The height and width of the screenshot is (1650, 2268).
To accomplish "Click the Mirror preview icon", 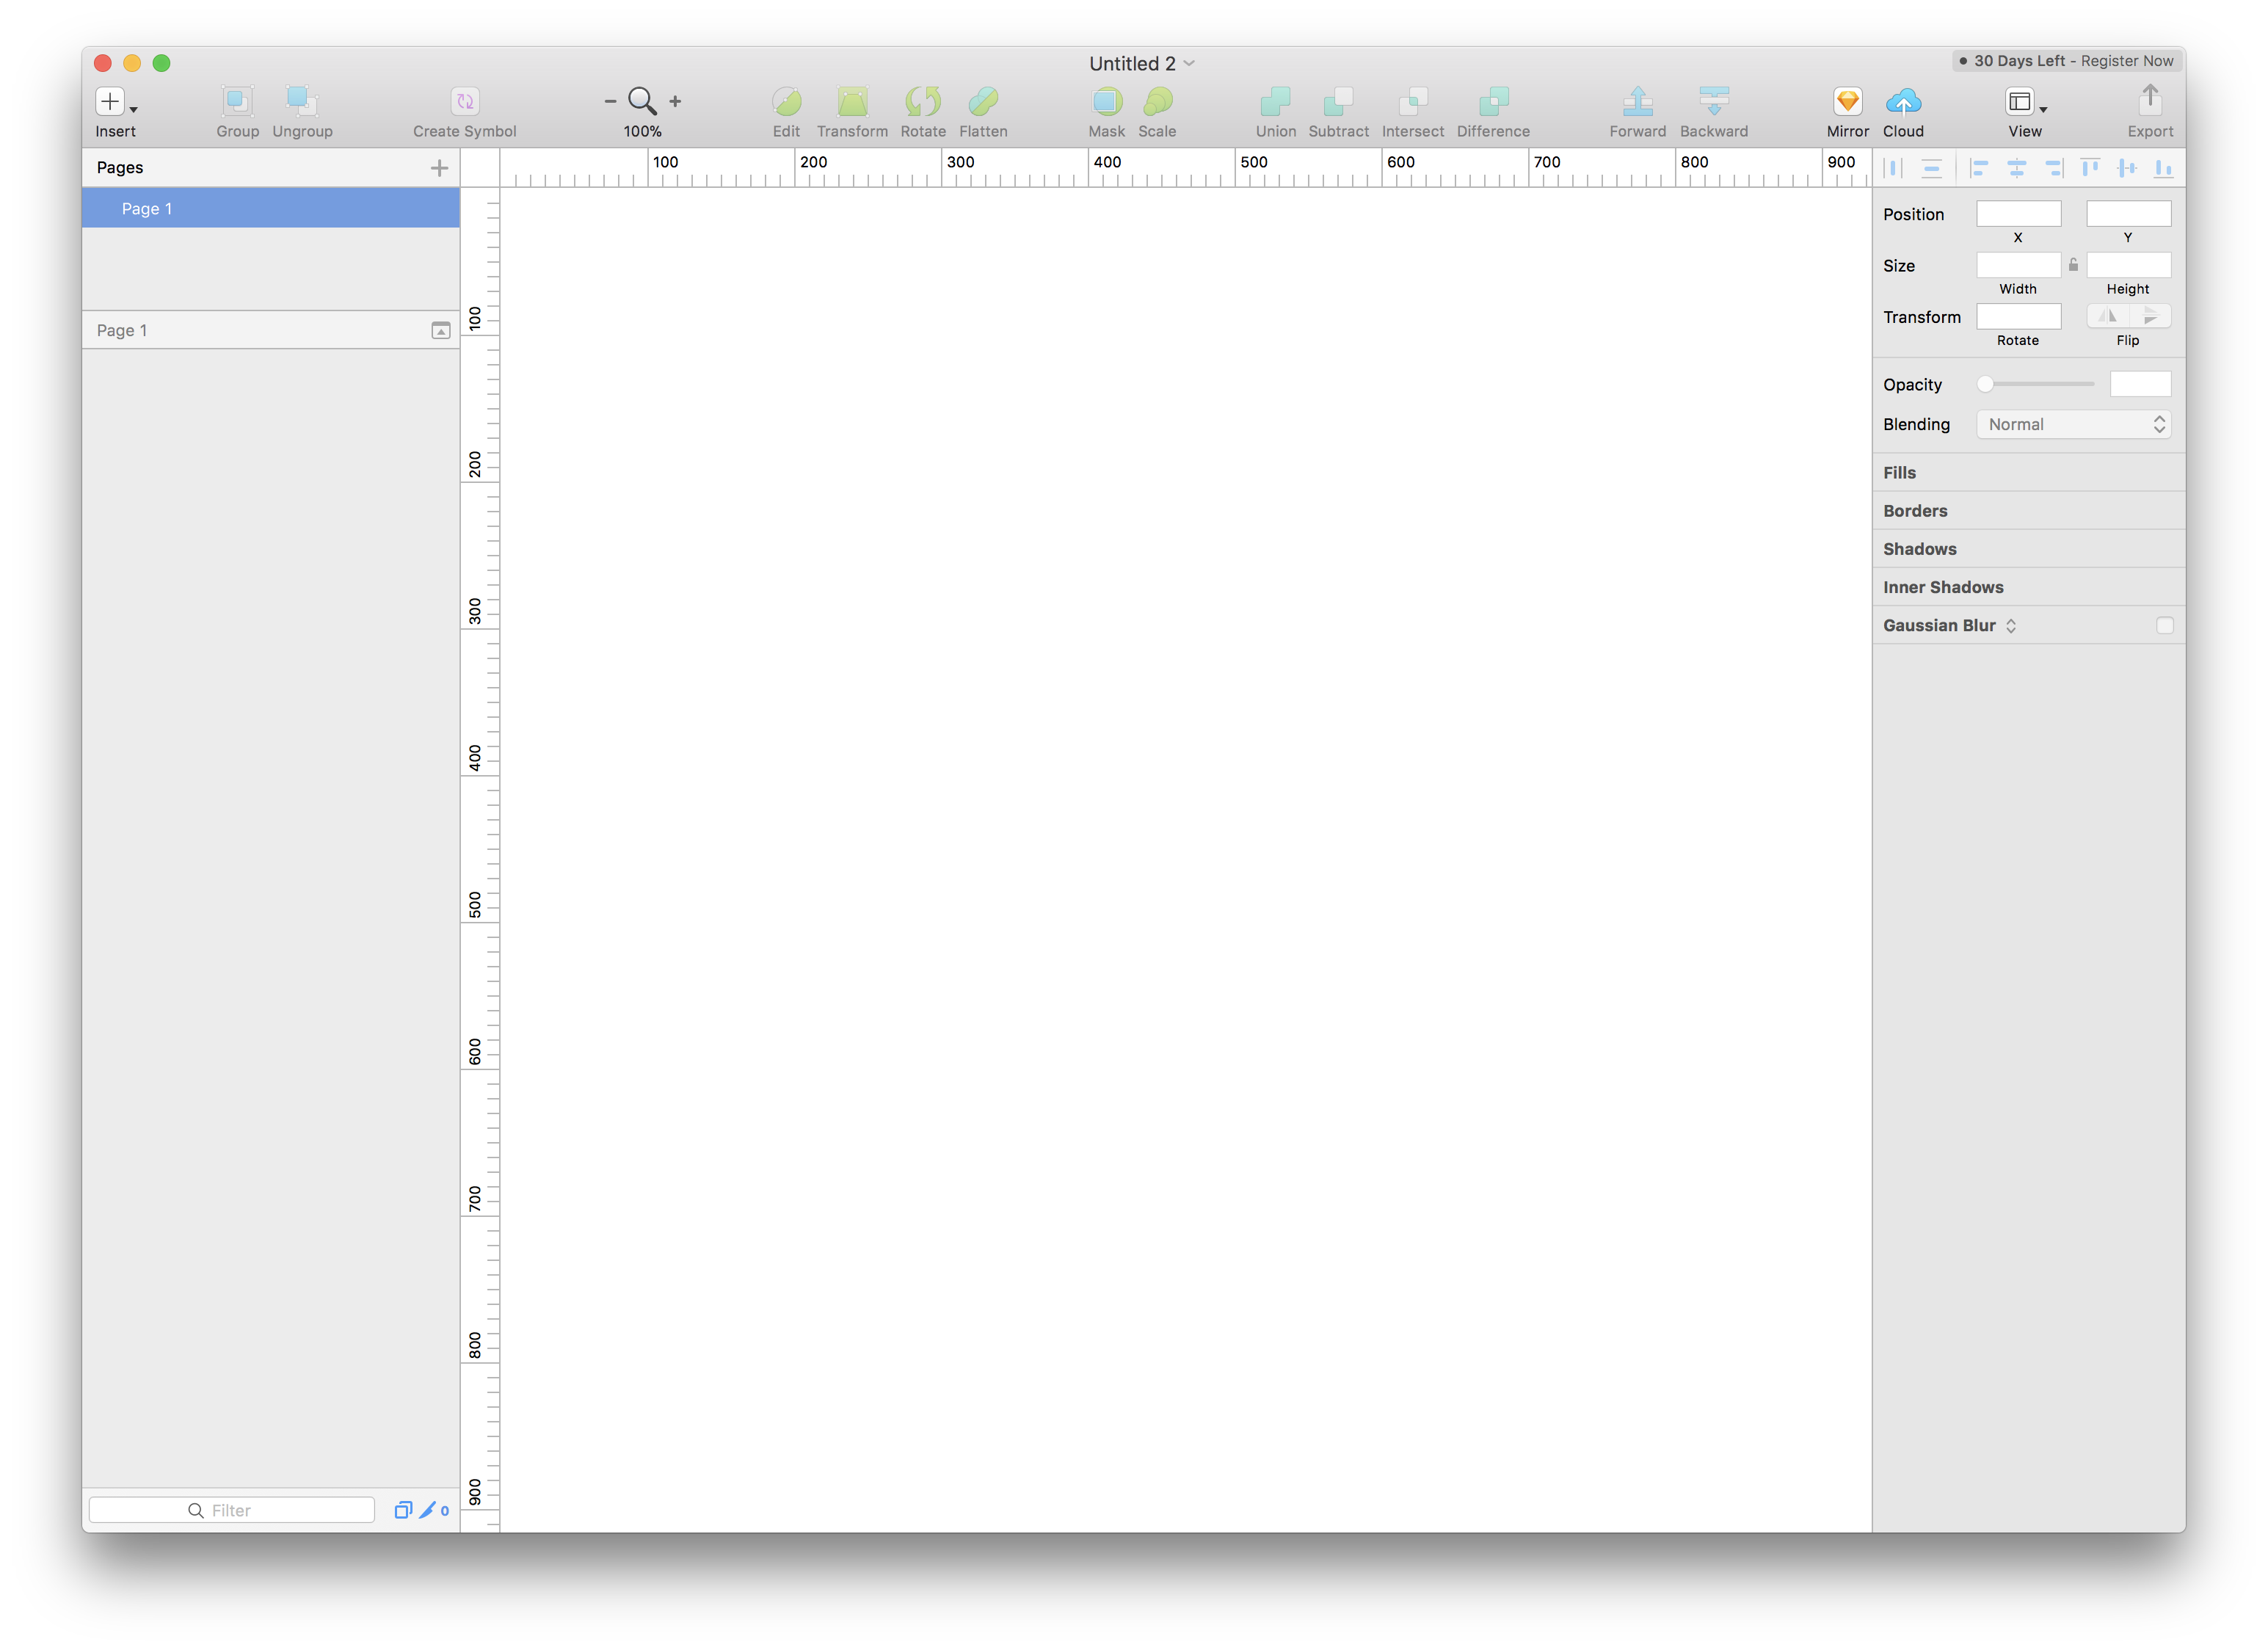I will [x=1847, y=103].
